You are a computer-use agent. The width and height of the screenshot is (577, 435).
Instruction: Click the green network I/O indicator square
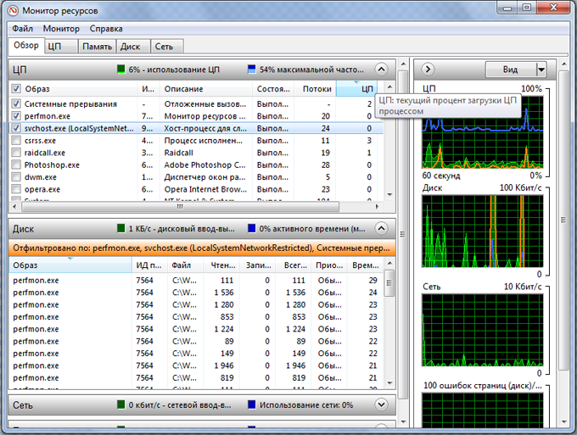click(121, 404)
